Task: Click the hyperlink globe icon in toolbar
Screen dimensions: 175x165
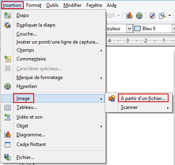Action: pyautogui.click(x=139, y=16)
